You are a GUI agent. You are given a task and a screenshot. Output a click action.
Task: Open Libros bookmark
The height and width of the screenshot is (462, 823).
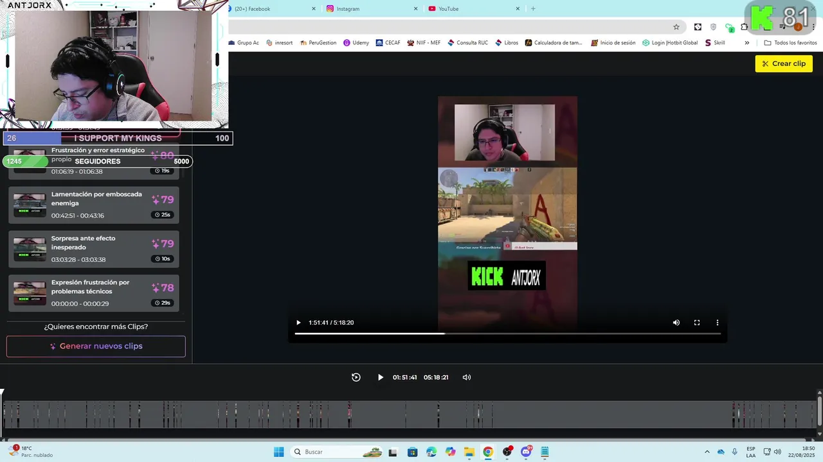tap(507, 43)
